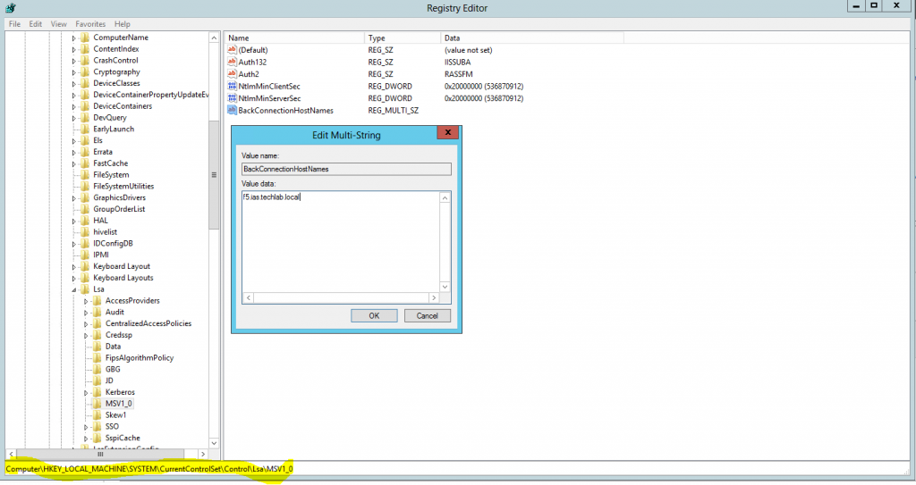Open the Favorites menu

[89, 24]
